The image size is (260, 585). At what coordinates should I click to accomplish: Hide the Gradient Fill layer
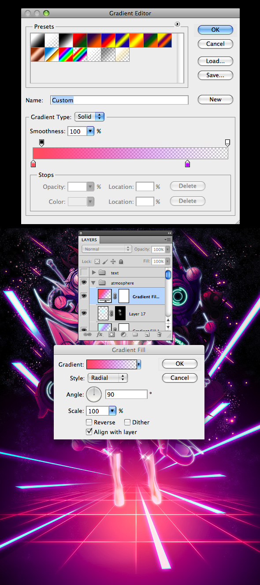[x=84, y=297]
